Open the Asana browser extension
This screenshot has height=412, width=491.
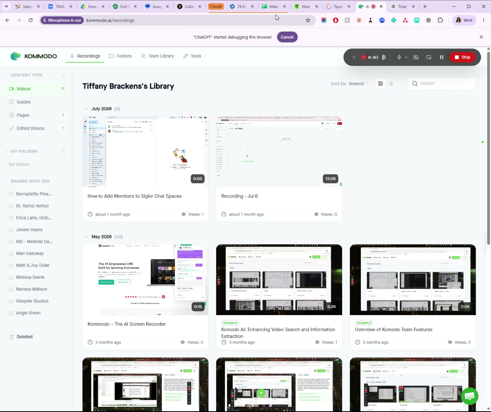click(405, 20)
